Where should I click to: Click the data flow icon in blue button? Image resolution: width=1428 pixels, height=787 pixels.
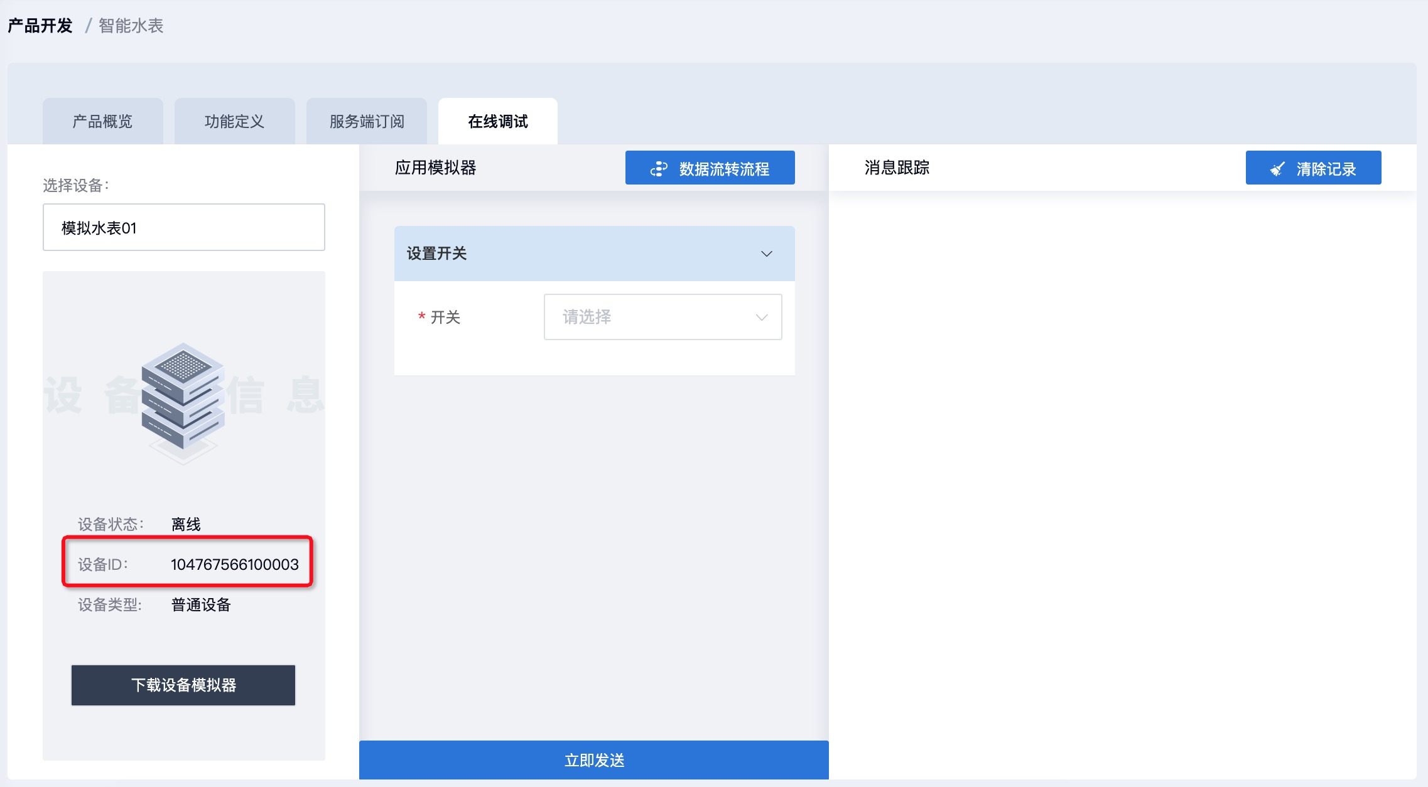coord(659,169)
